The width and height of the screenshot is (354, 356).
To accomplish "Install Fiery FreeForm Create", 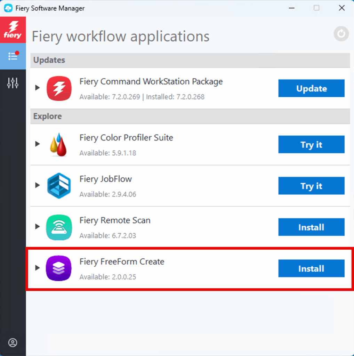I will point(311,268).
